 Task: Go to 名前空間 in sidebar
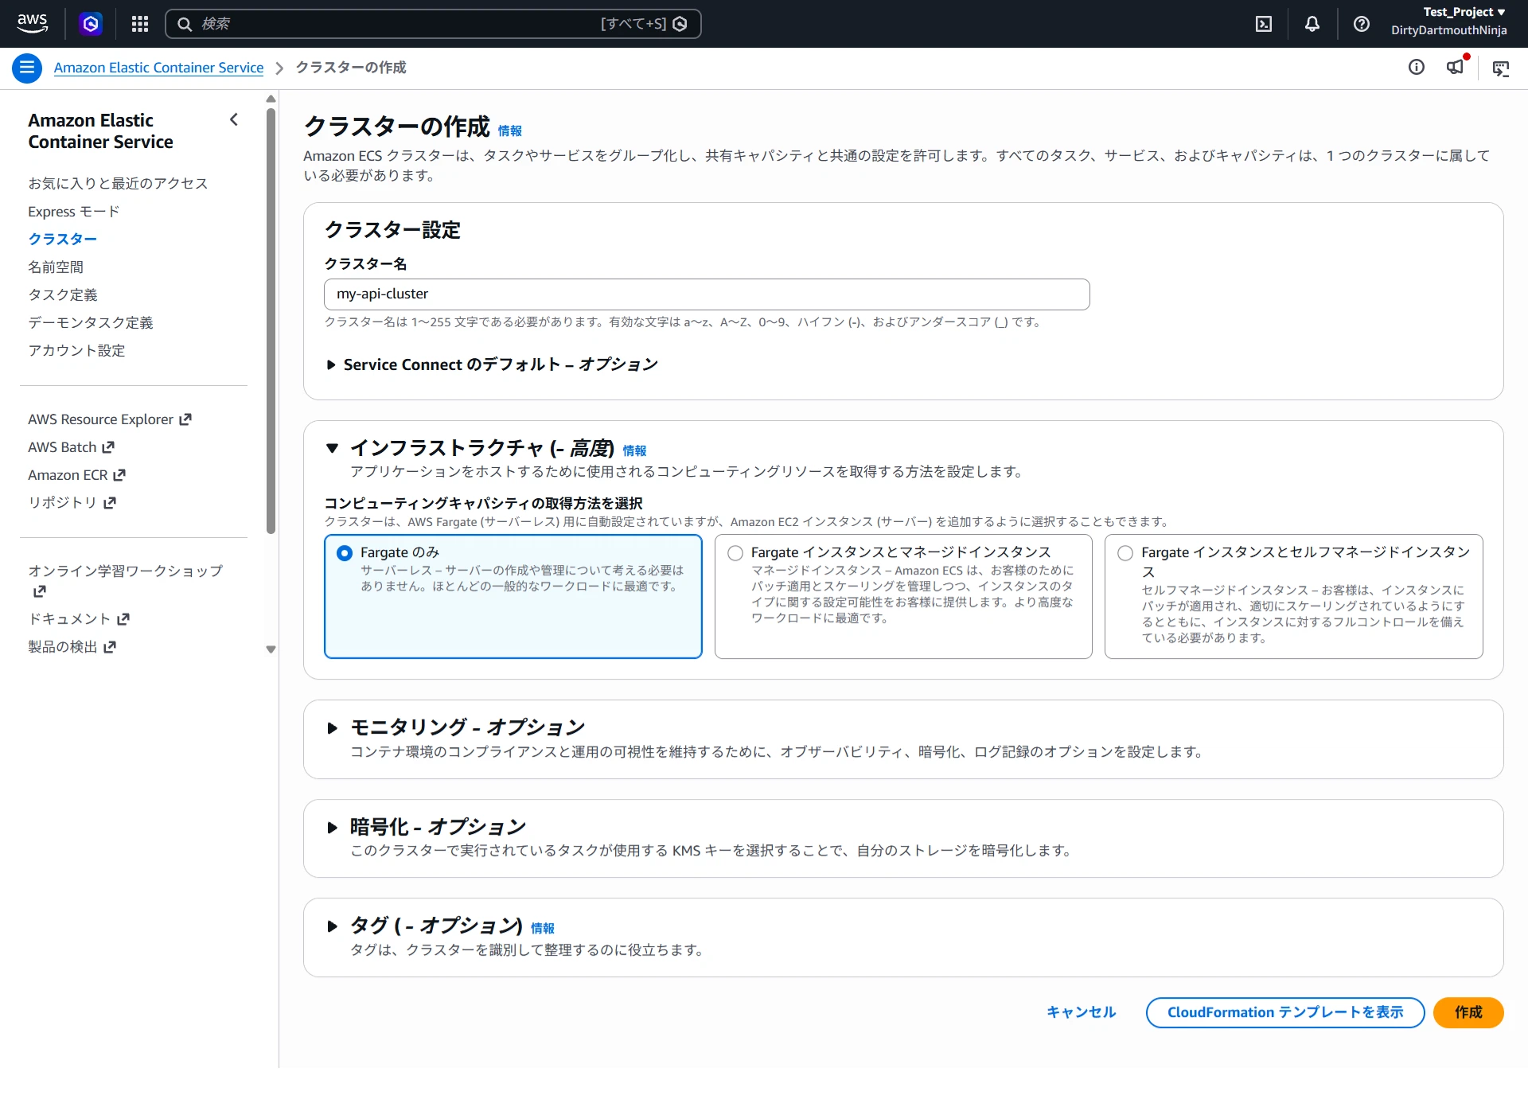pos(56,267)
